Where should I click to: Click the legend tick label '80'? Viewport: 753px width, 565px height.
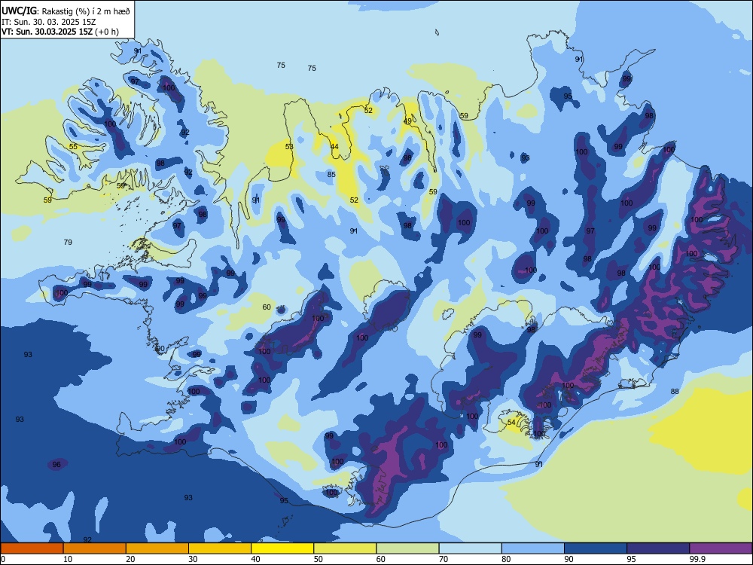pos(506,559)
